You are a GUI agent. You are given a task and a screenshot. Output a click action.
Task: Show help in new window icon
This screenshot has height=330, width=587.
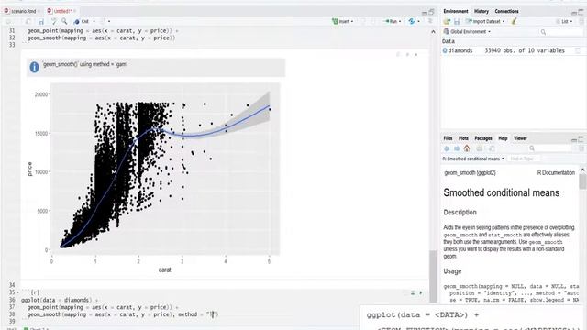(x=492, y=148)
